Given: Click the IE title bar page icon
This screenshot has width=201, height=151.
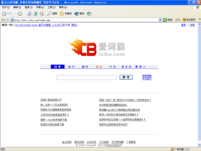Looking at the screenshot, I should pos(2,2).
